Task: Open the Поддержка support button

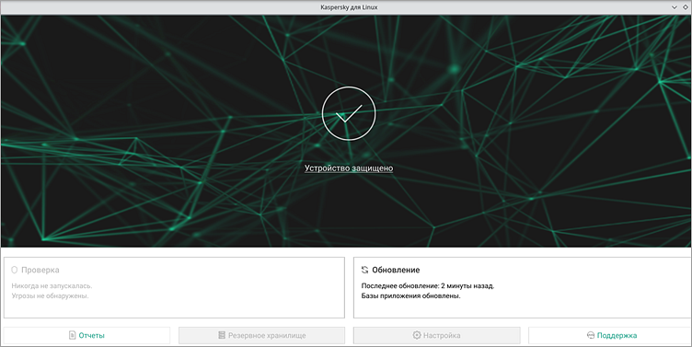Action: click(x=610, y=336)
